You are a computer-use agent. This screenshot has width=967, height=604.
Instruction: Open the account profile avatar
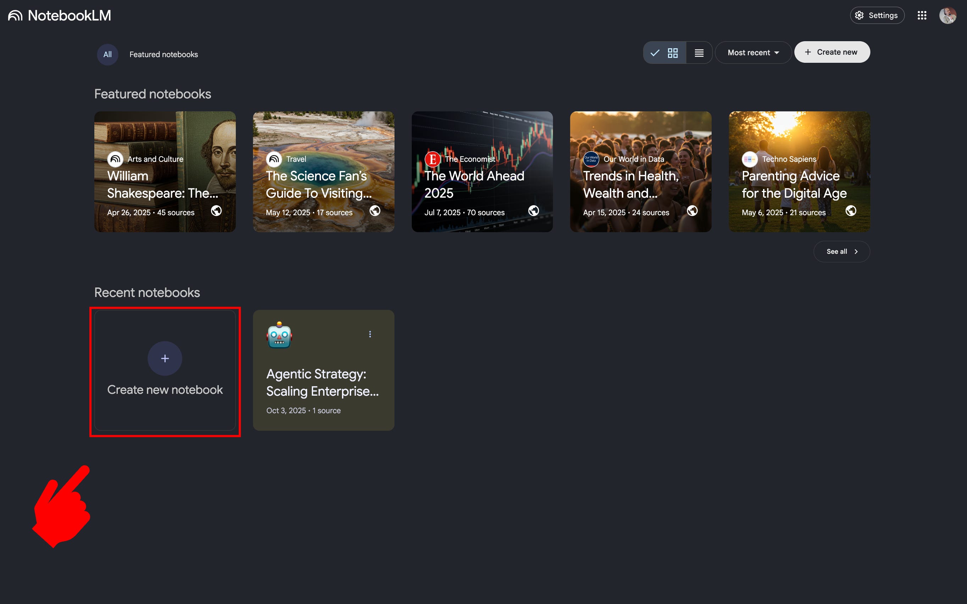pos(947,16)
